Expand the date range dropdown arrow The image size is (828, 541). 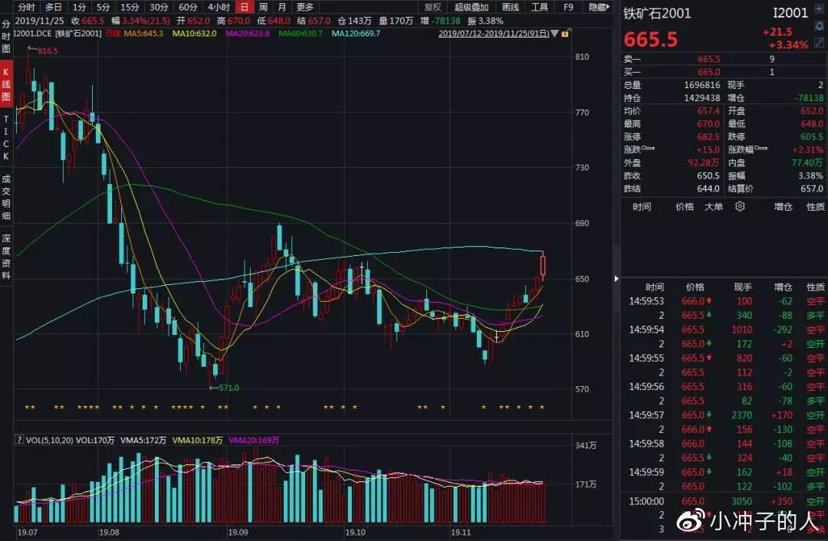click(x=555, y=34)
